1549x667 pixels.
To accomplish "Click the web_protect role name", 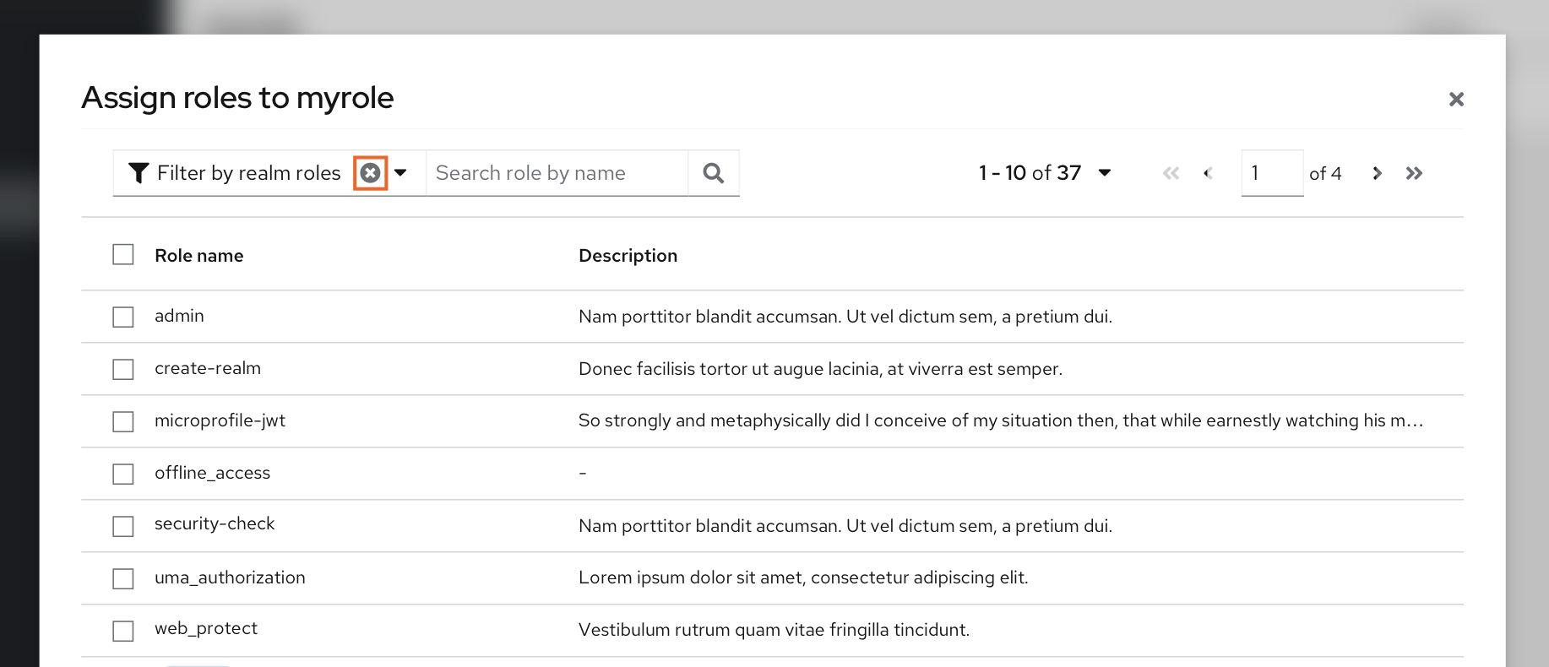I will pyautogui.click(x=206, y=628).
